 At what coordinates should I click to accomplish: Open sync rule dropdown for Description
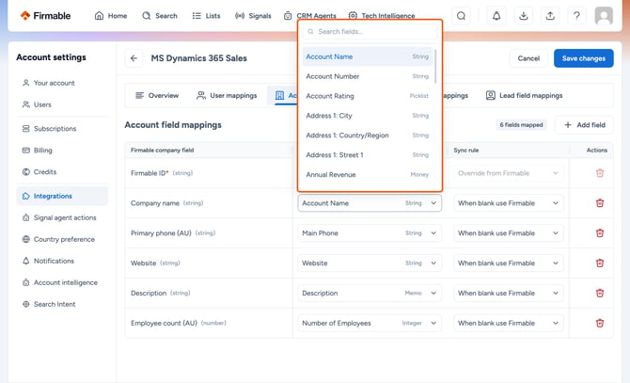tap(509, 294)
